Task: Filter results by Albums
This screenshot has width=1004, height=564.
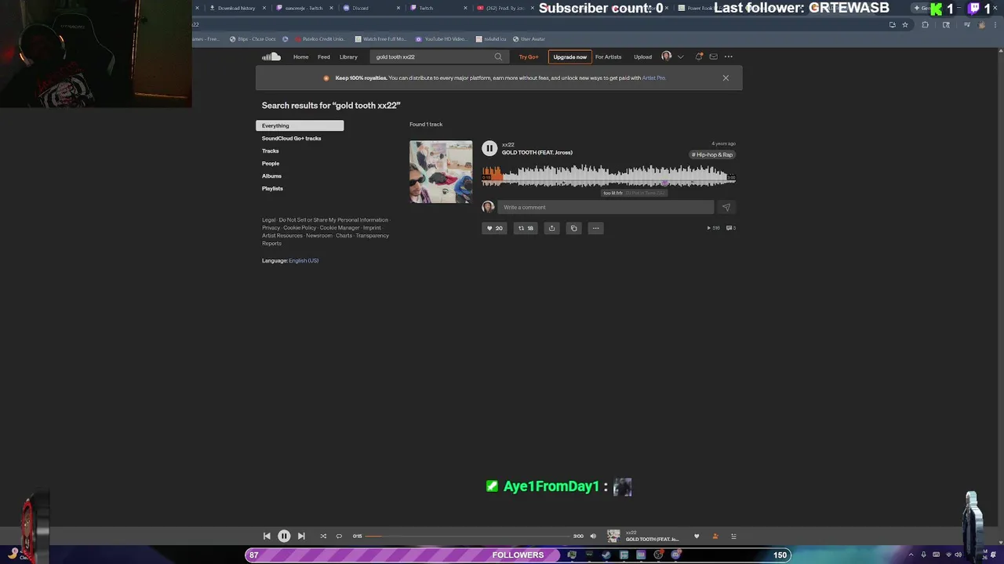Action: coord(271,175)
